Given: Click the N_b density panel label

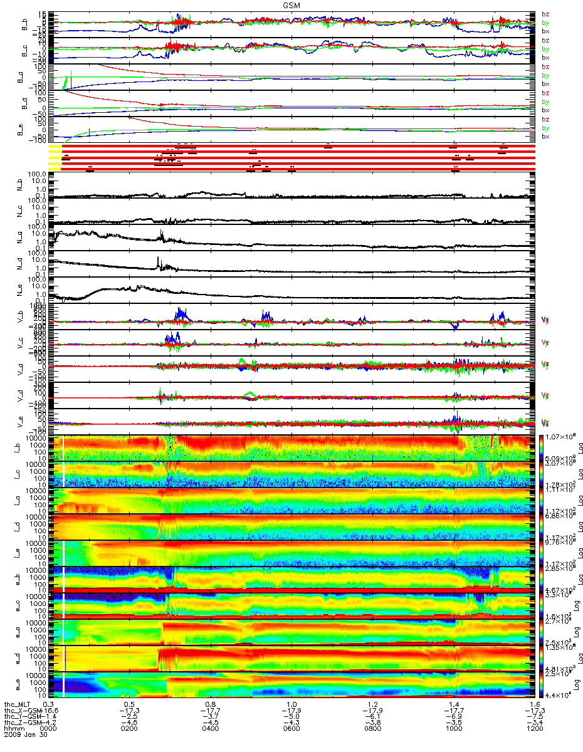Looking at the screenshot, I should [x=19, y=186].
